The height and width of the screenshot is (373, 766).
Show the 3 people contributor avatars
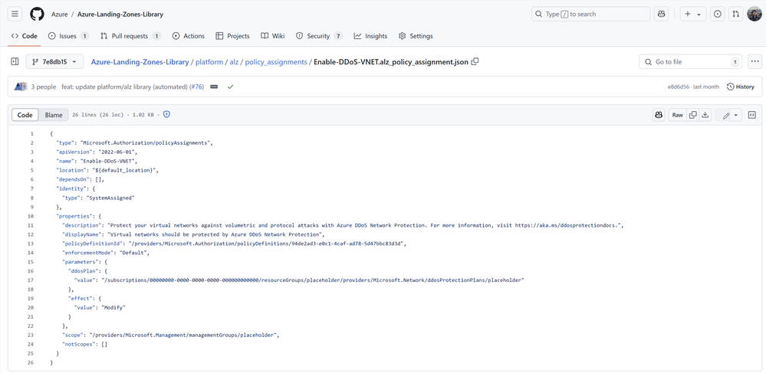pos(21,87)
